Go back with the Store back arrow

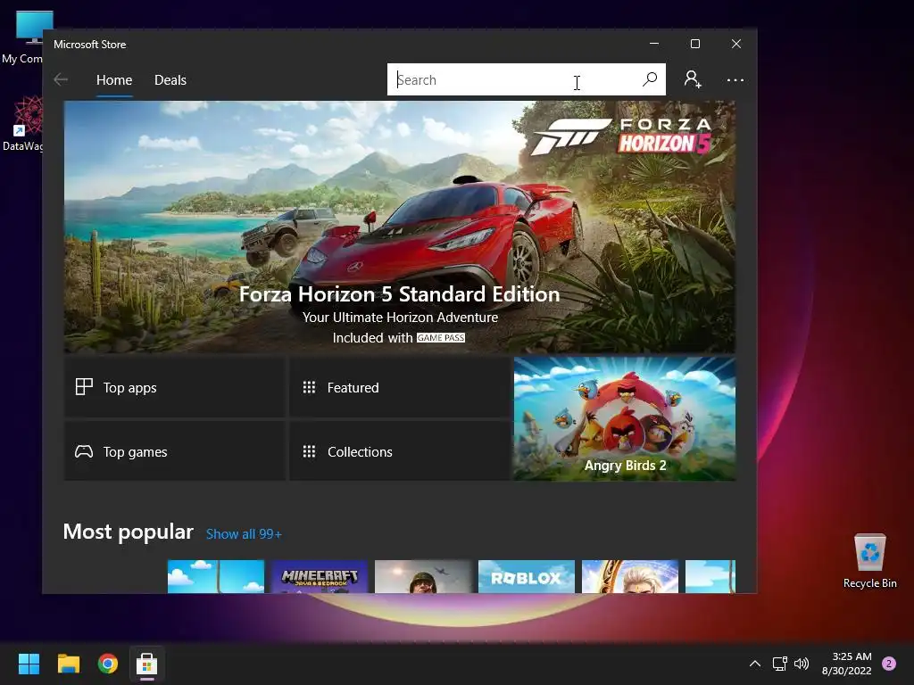click(x=61, y=79)
